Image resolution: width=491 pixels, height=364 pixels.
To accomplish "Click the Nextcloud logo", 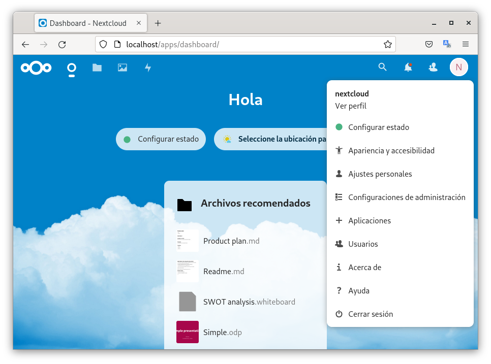I will 36,68.
